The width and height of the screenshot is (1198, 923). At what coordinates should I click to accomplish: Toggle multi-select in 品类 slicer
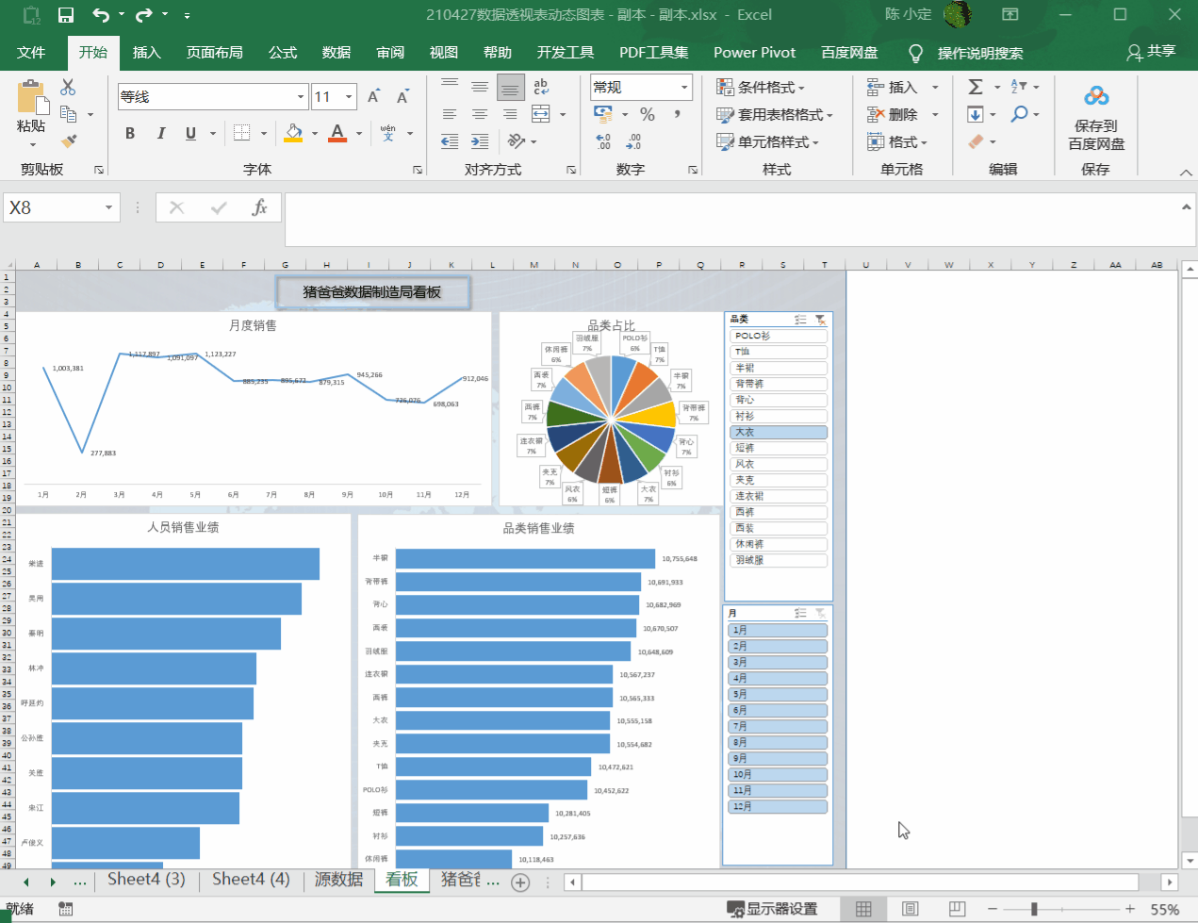[800, 320]
